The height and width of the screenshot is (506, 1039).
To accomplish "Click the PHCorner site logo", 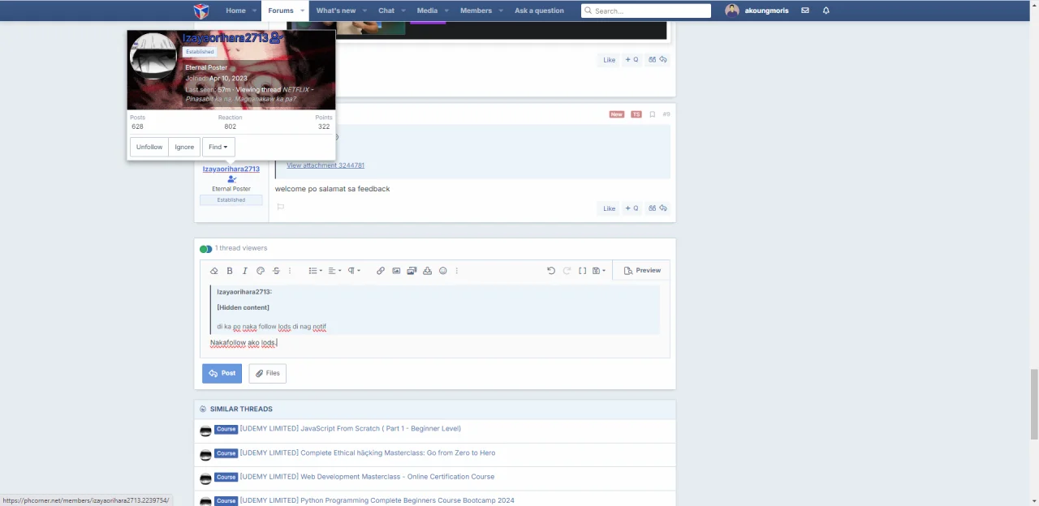I will click(x=201, y=11).
